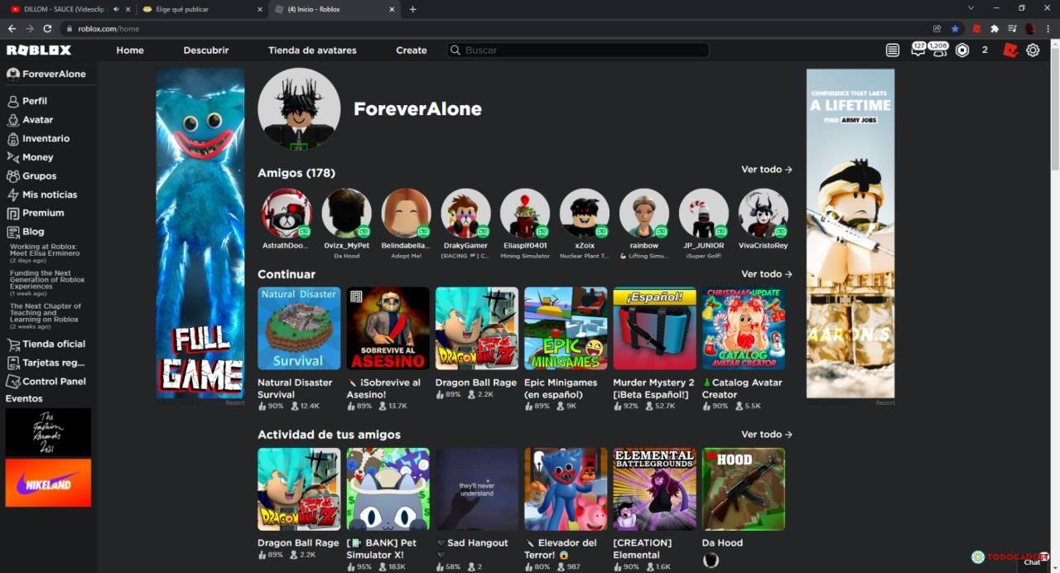
Task: Open the Chrome extensions puzzle icon
Action: tap(995, 28)
